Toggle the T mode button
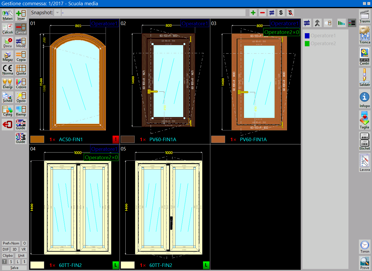 coord(5,262)
